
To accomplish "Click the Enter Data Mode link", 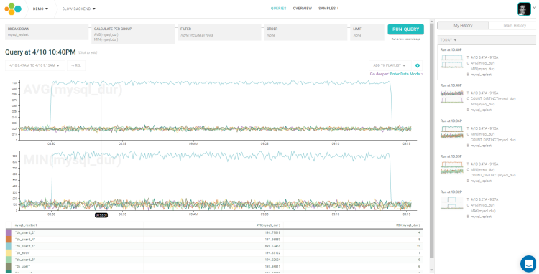I will (x=405, y=74).
